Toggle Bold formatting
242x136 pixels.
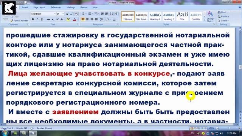pos(33,19)
